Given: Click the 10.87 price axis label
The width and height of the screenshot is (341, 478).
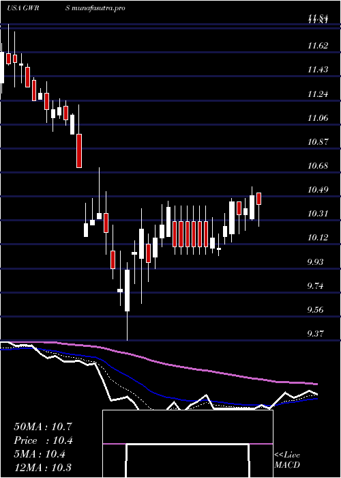Looking at the screenshot, I should pos(318,142).
